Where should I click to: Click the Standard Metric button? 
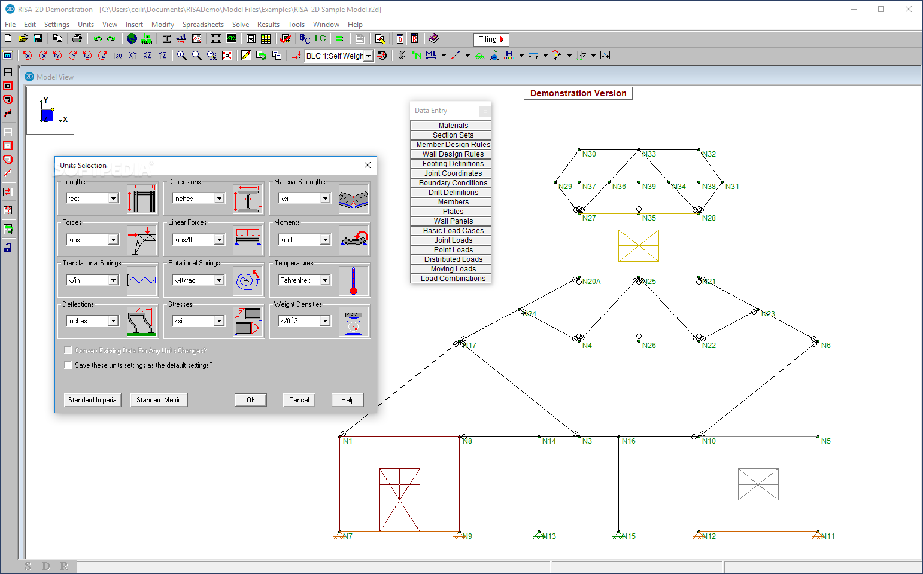159,400
